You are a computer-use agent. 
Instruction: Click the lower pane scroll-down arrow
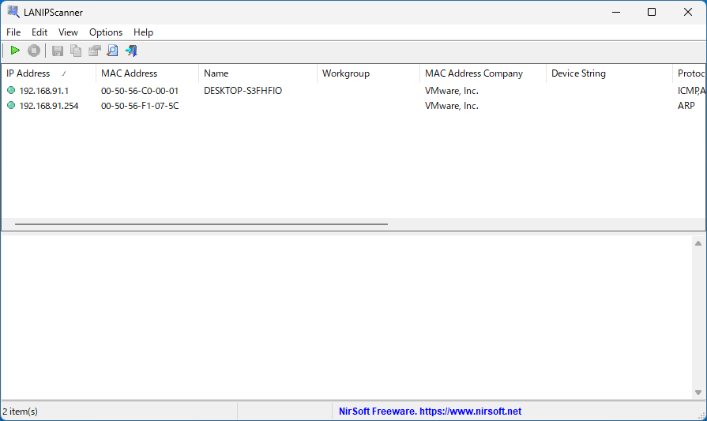(698, 393)
